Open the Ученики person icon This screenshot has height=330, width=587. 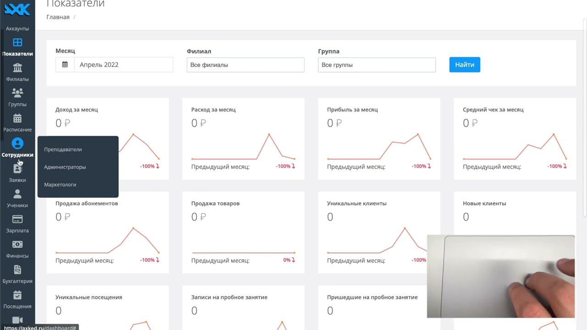point(17,194)
